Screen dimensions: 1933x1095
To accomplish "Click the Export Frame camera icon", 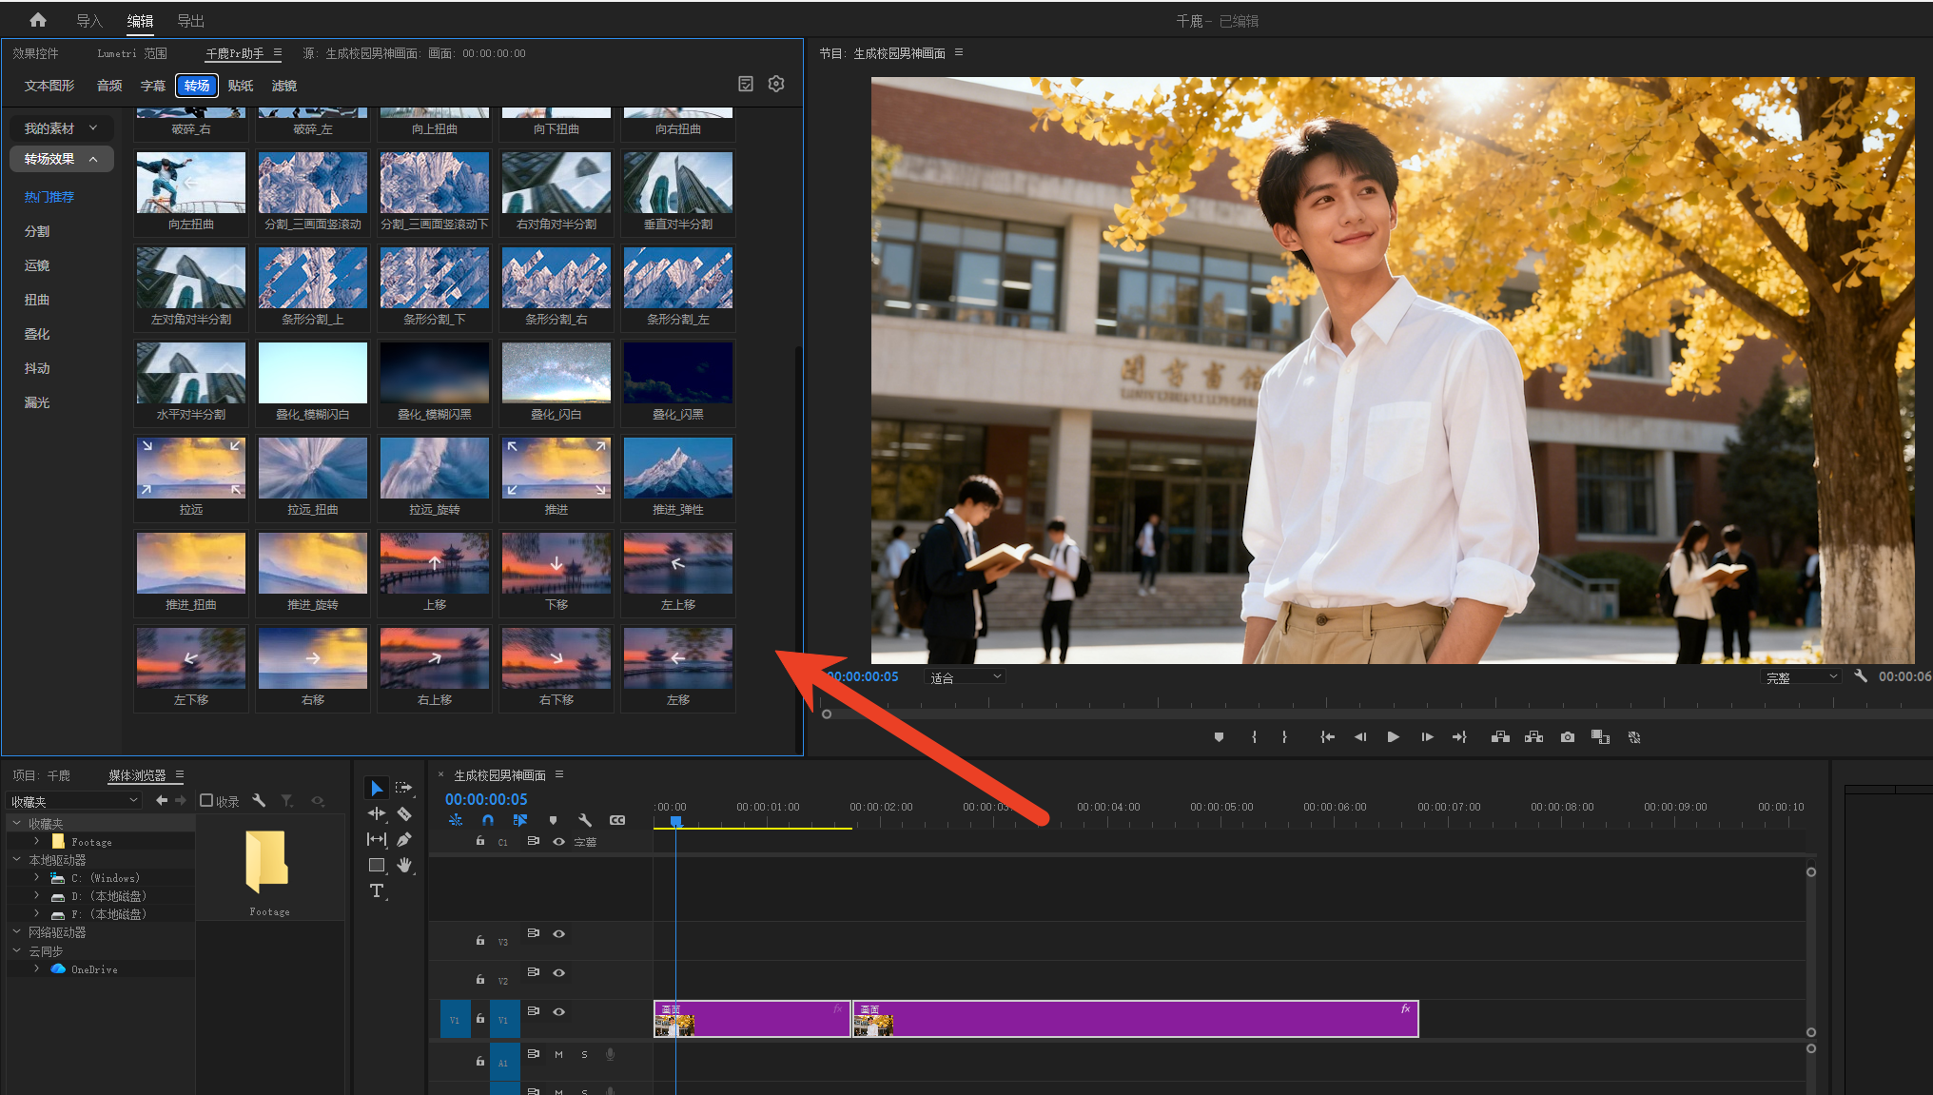I will 1568,737.
